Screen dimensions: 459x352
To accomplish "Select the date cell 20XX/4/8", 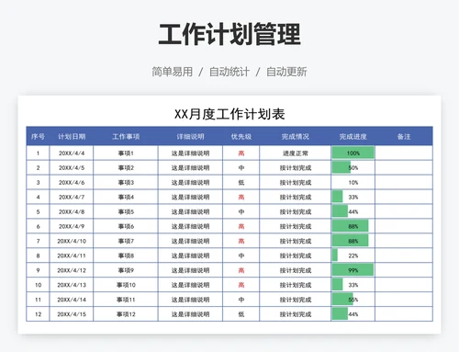I will coord(72,211).
